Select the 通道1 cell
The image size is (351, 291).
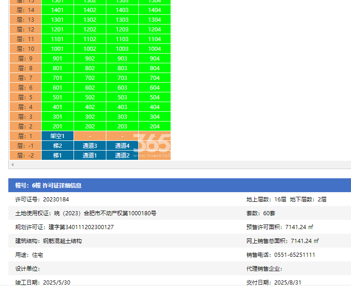[90, 155]
